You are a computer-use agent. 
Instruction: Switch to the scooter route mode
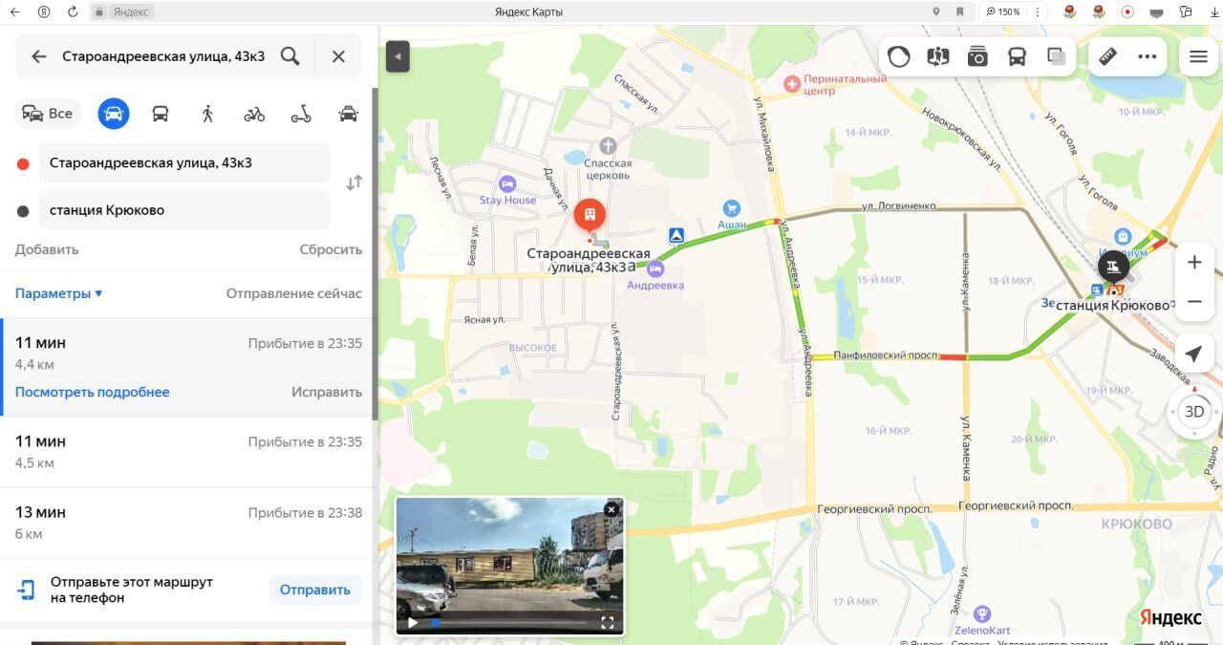point(301,114)
